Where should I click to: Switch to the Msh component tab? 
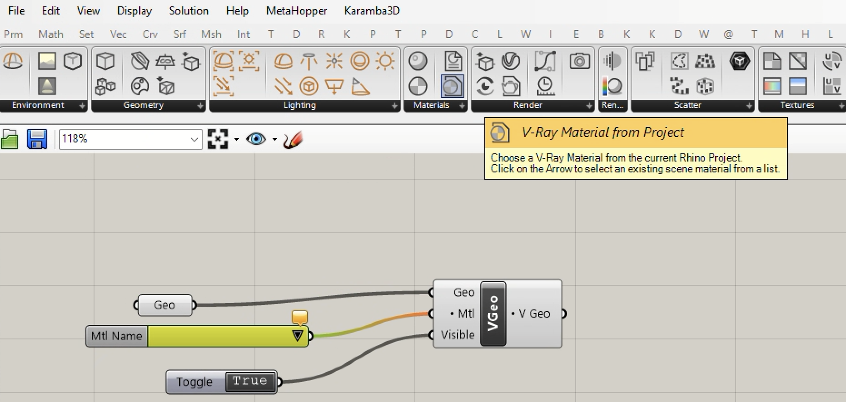211,34
